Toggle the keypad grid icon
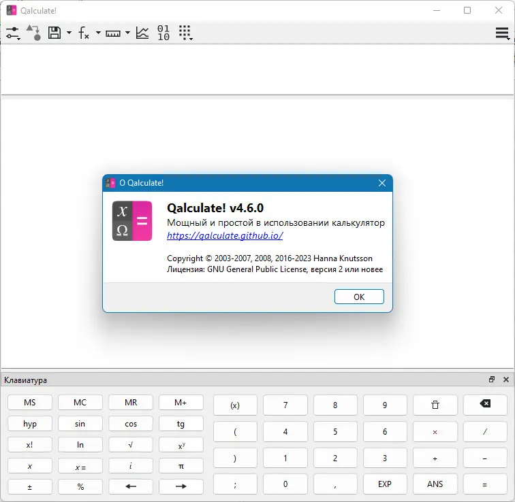Image resolution: width=515 pixels, height=502 pixels. point(185,33)
